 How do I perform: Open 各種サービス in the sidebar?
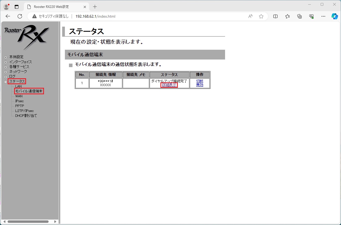(x=19, y=67)
